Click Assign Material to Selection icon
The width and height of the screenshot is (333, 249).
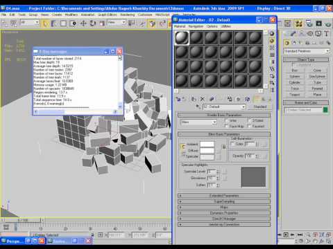pos(194,99)
